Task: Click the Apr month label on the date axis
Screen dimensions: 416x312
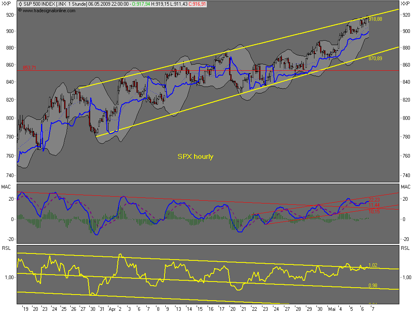Action: (x=112, y=309)
